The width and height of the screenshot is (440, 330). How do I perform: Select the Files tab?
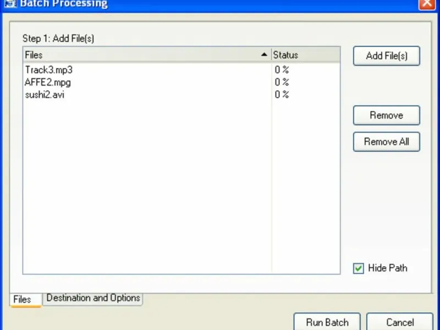[x=26, y=300]
